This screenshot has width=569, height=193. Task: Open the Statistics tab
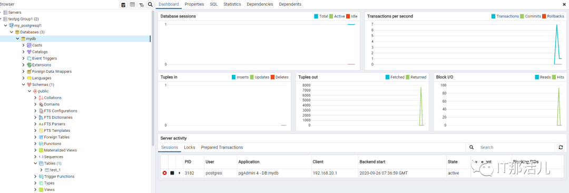(232, 4)
